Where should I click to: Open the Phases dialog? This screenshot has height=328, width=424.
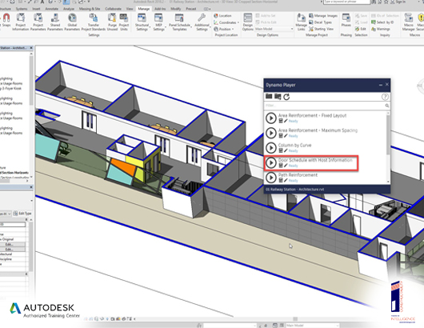click(346, 20)
